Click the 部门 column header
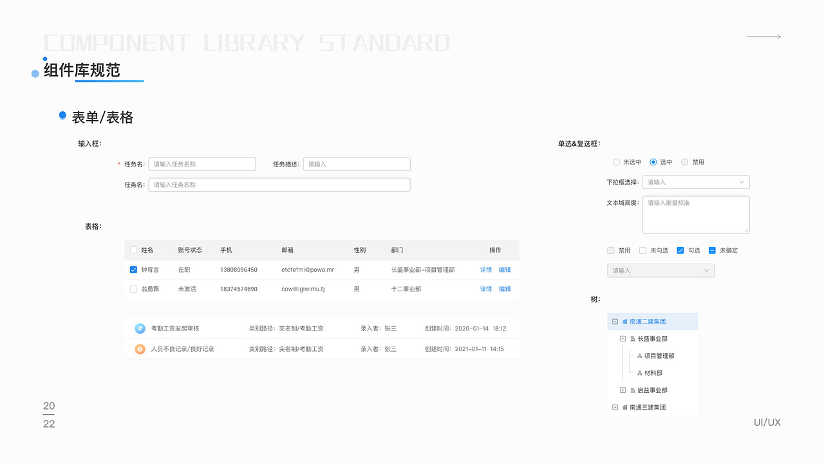The image size is (824, 463). 397,250
